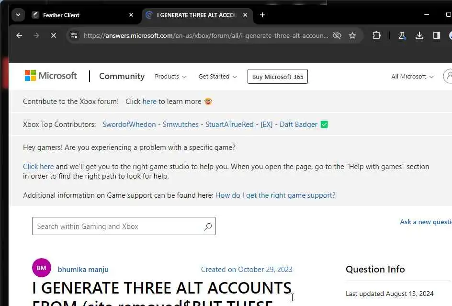Viewport: 452px width, 306px height.
Task: Follow the 'here' link to learn more
Action: tap(149, 102)
